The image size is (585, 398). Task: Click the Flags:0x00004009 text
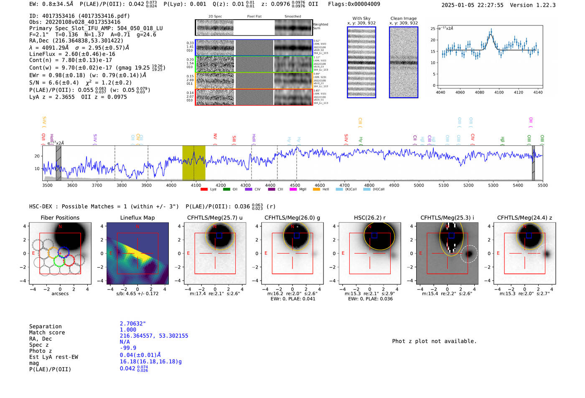pos(354,4)
